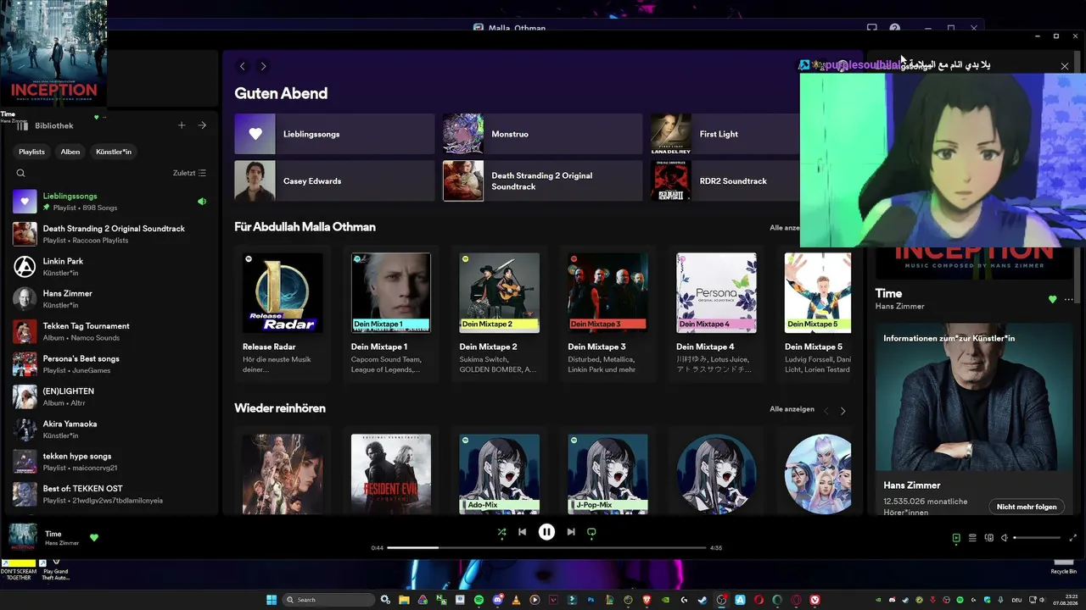Open tekken hype songs playlist

[x=109, y=462]
